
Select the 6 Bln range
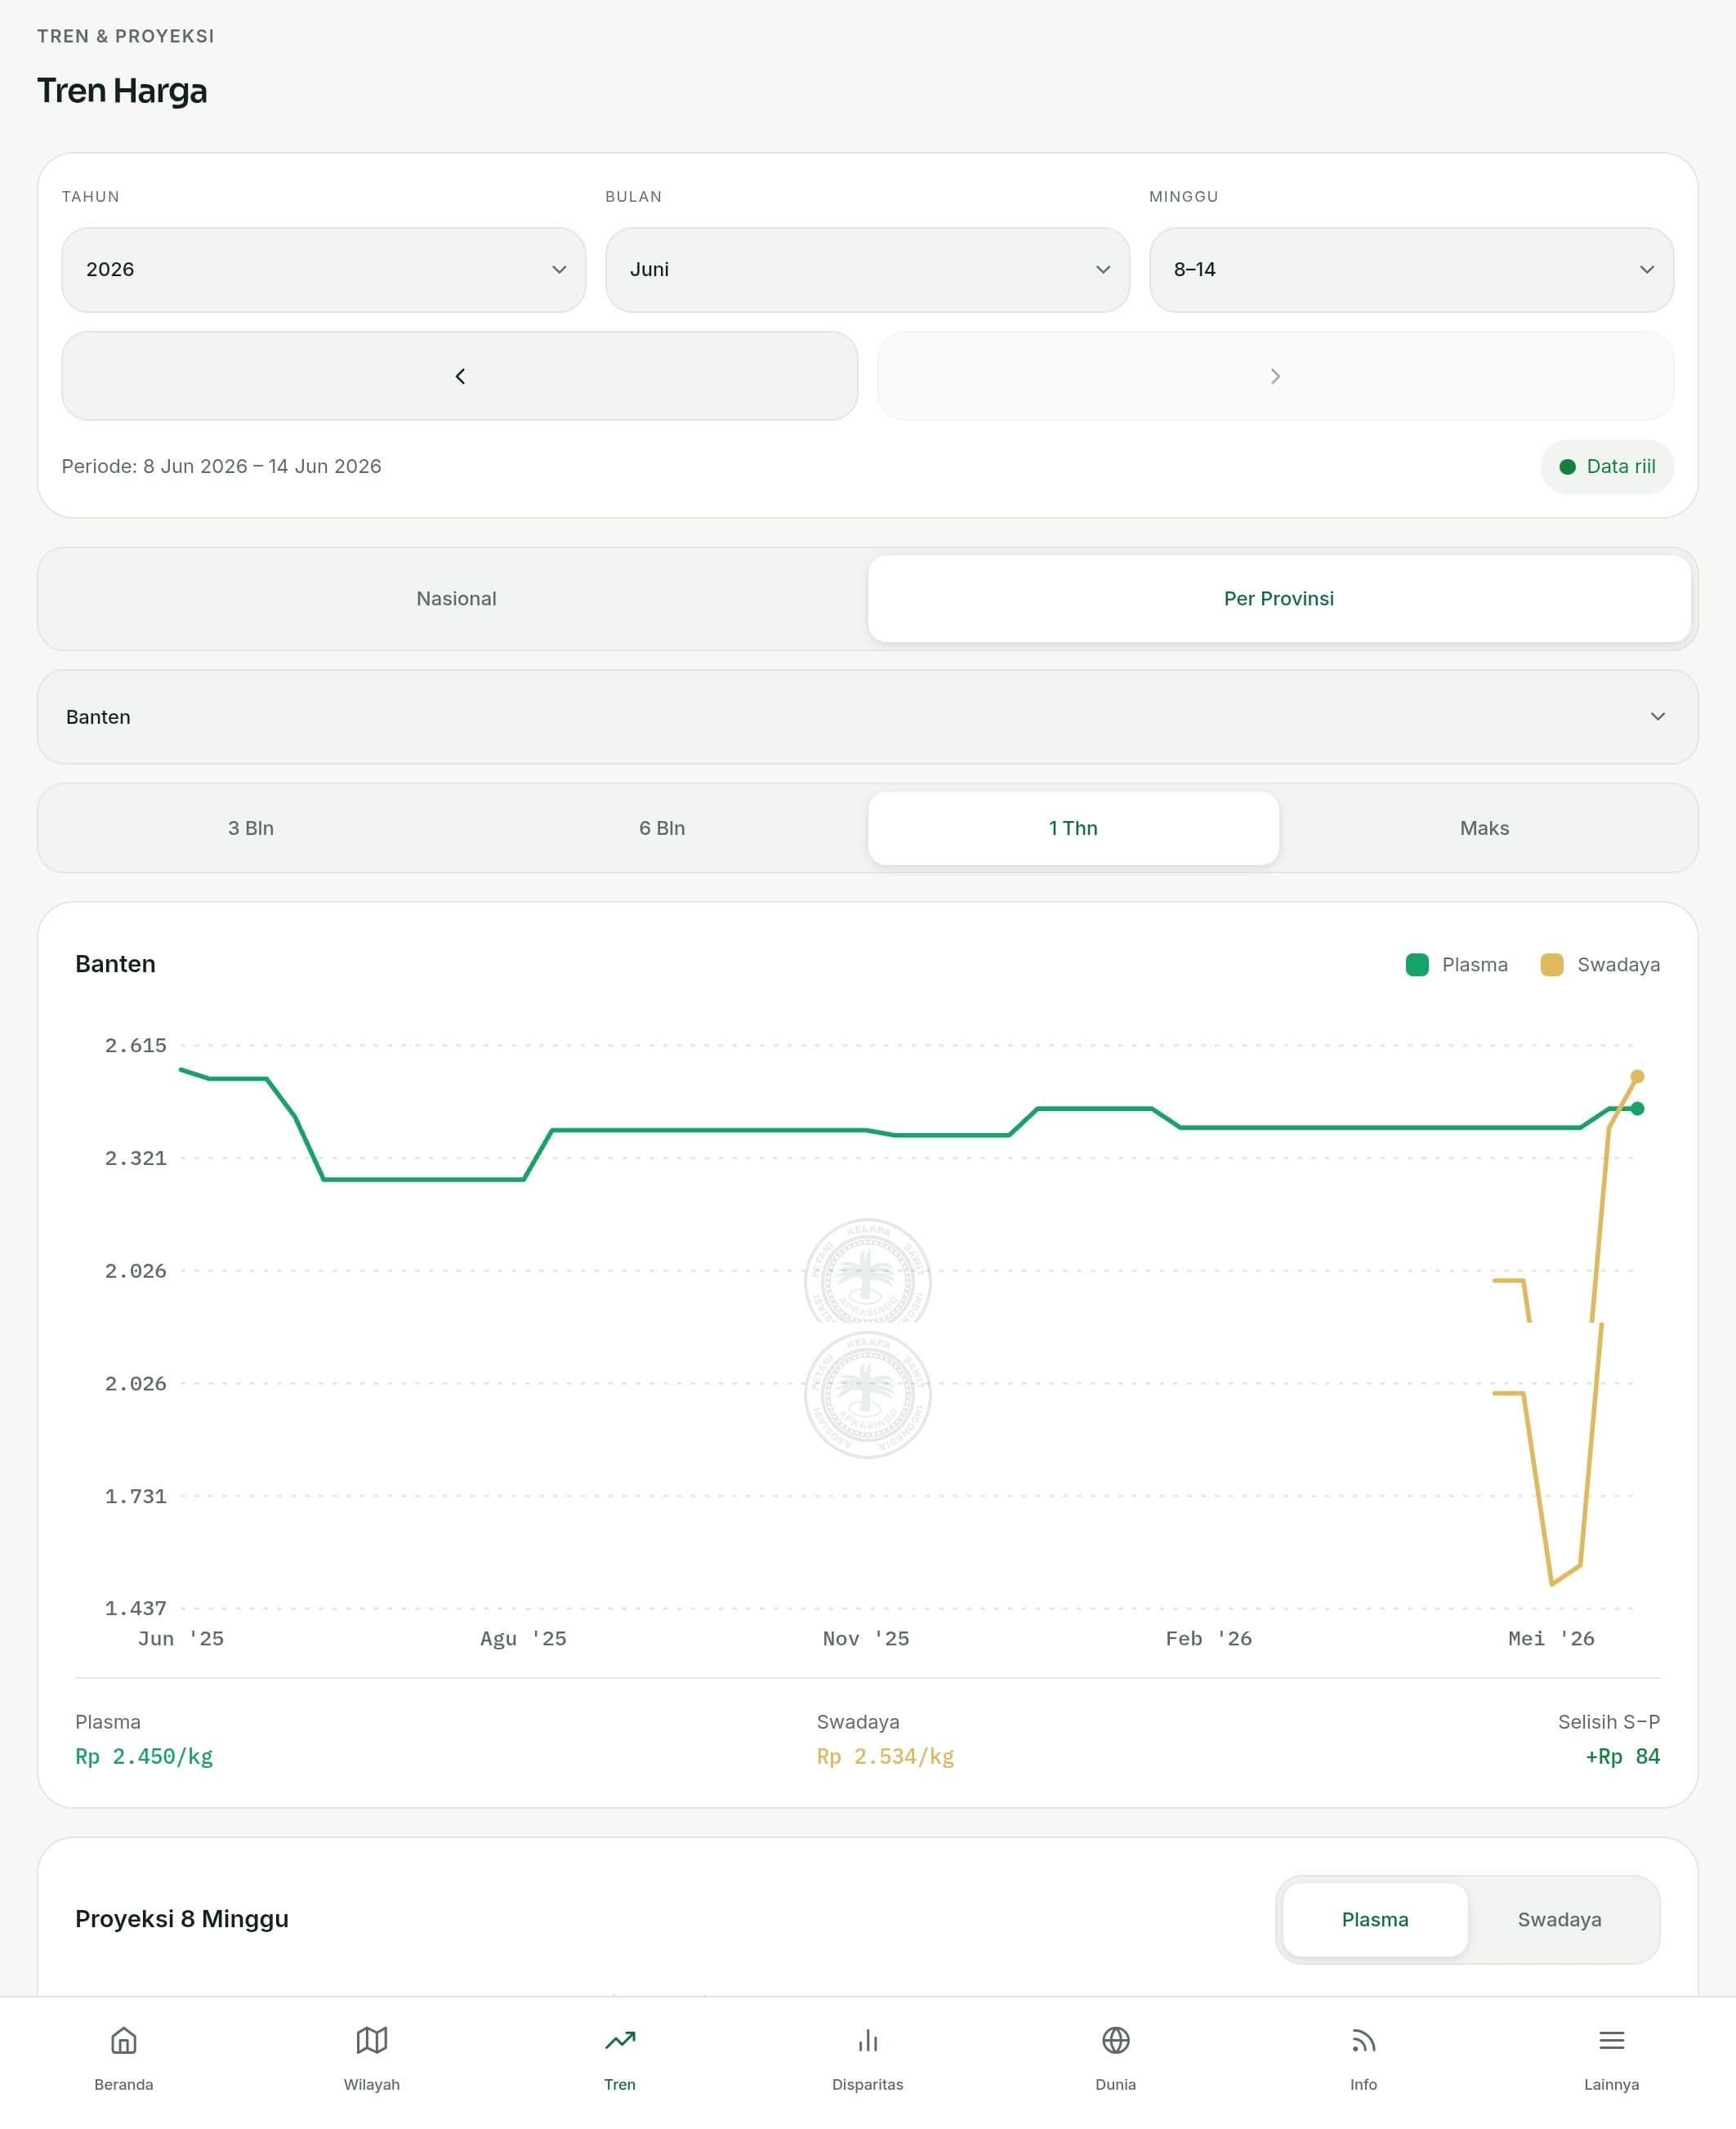click(662, 828)
